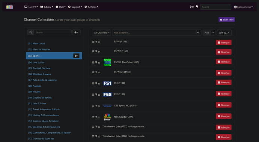259x142 pixels.
Task: Open the [08] Animals collection
Action: (x=35, y=86)
